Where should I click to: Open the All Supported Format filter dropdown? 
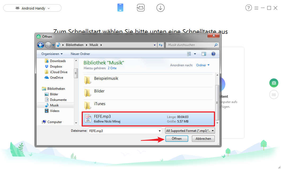click(190, 131)
